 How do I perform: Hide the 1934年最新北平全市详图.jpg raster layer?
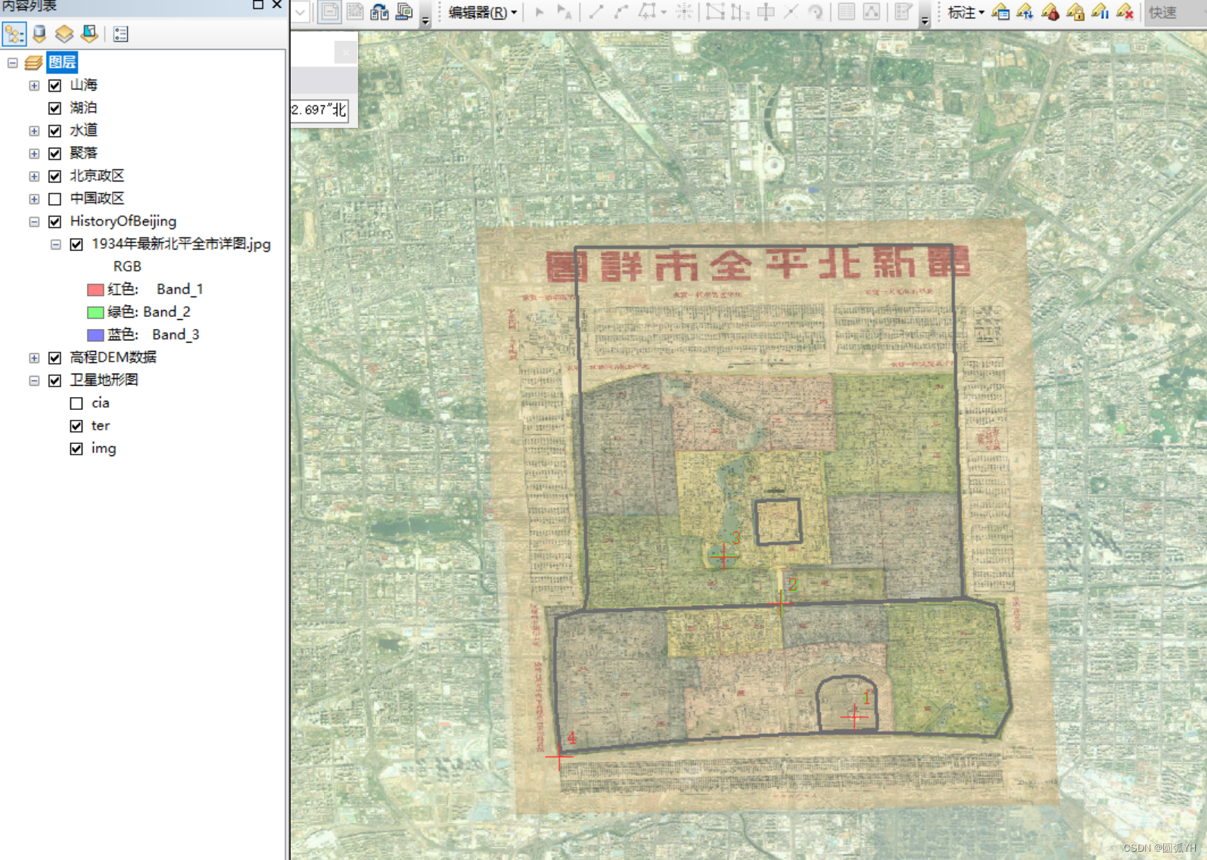click(76, 244)
